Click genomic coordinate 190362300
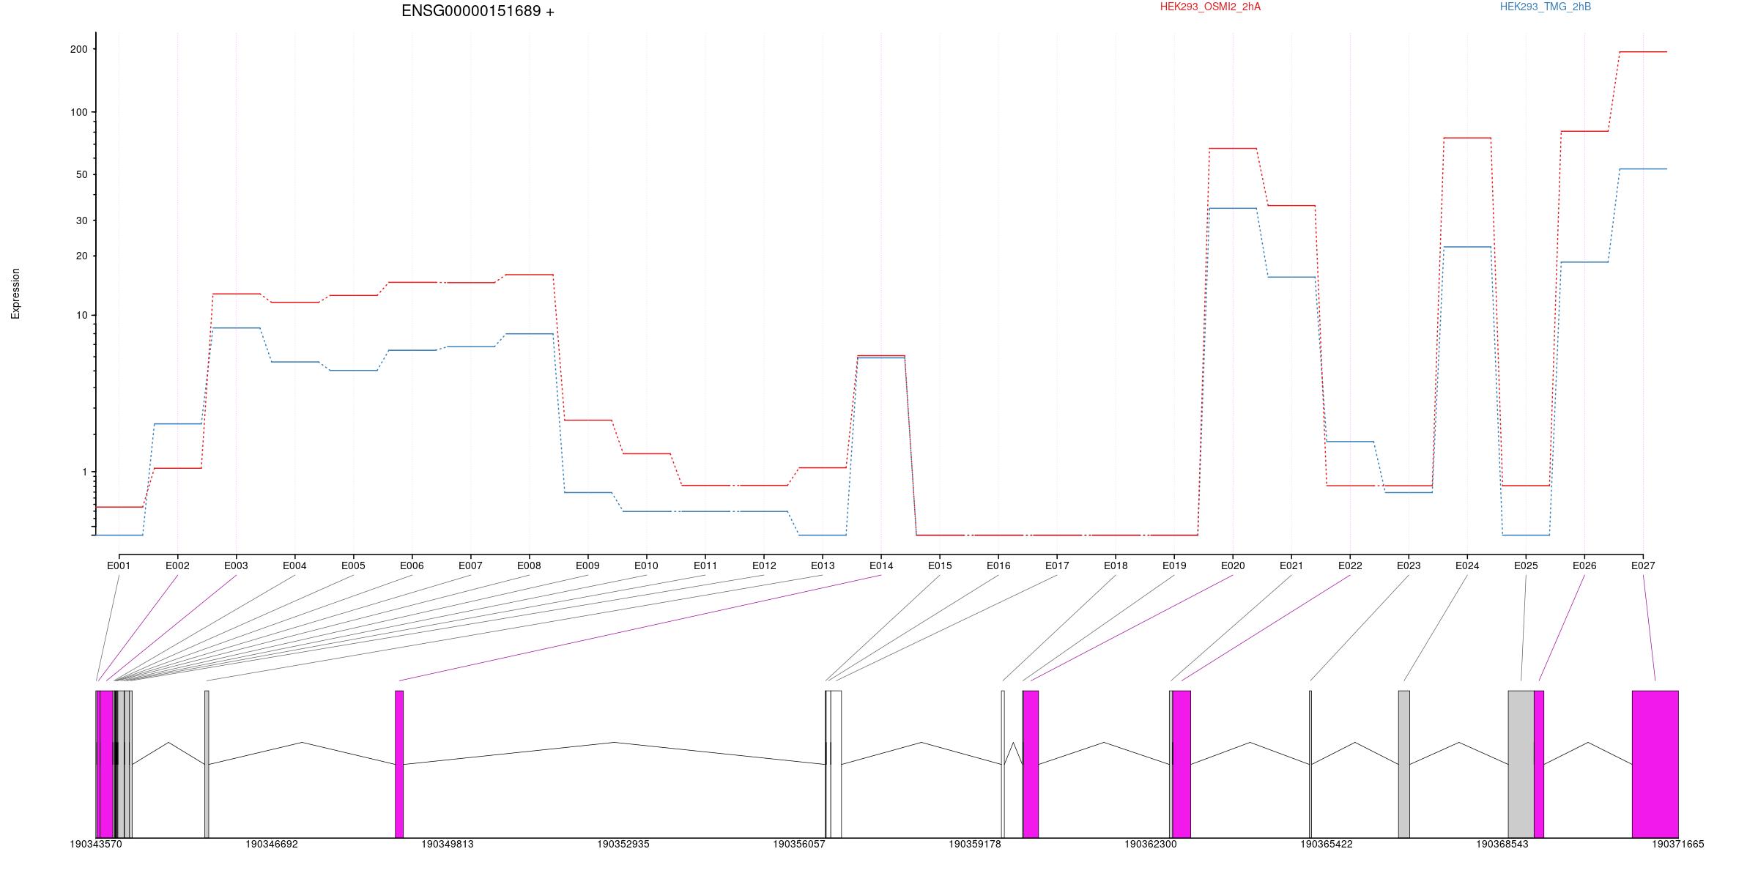 tap(1151, 844)
